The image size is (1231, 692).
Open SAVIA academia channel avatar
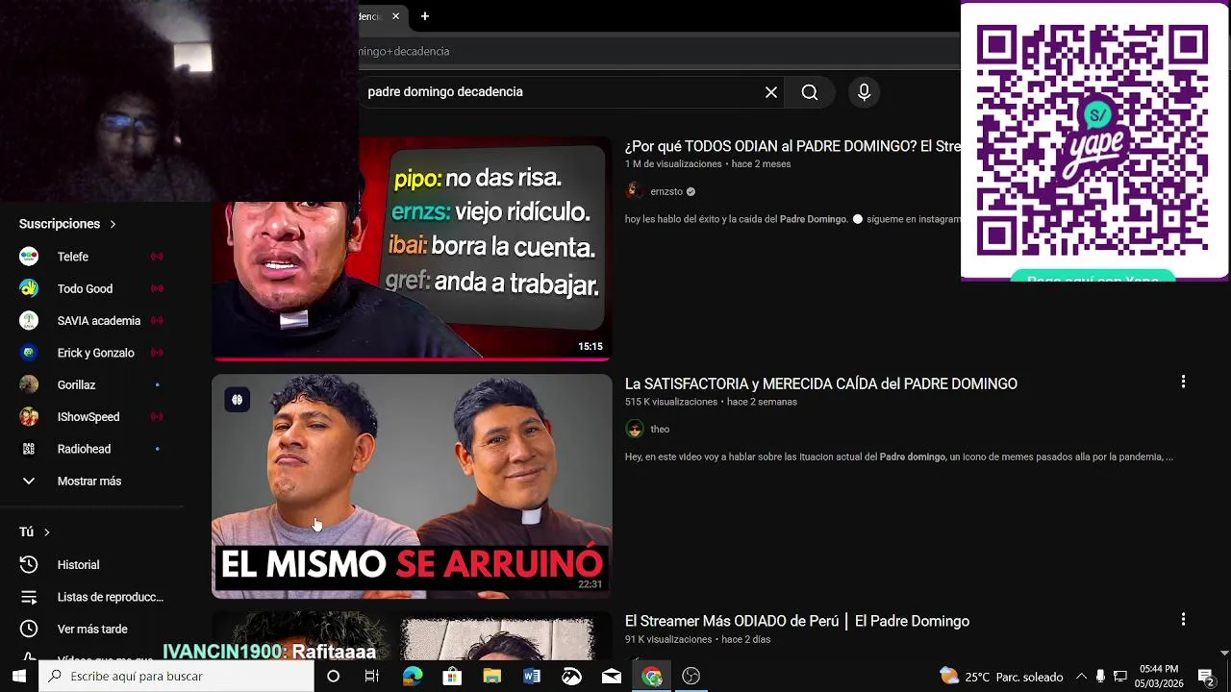point(29,321)
